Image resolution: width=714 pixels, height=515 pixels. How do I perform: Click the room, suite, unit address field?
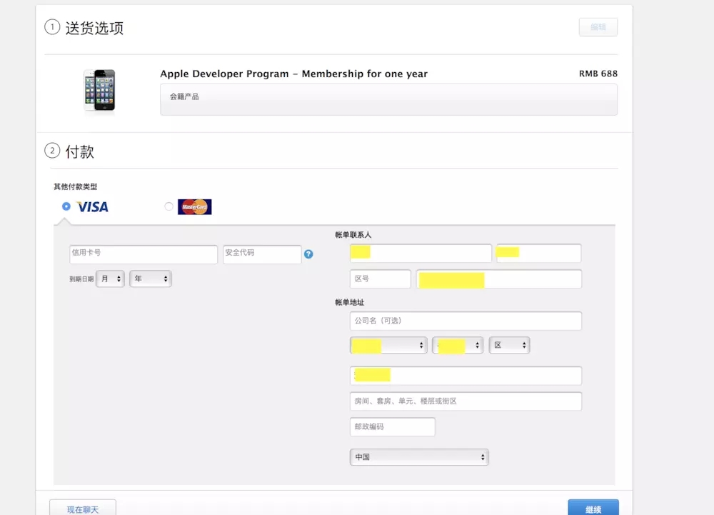click(x=466, y=401)
